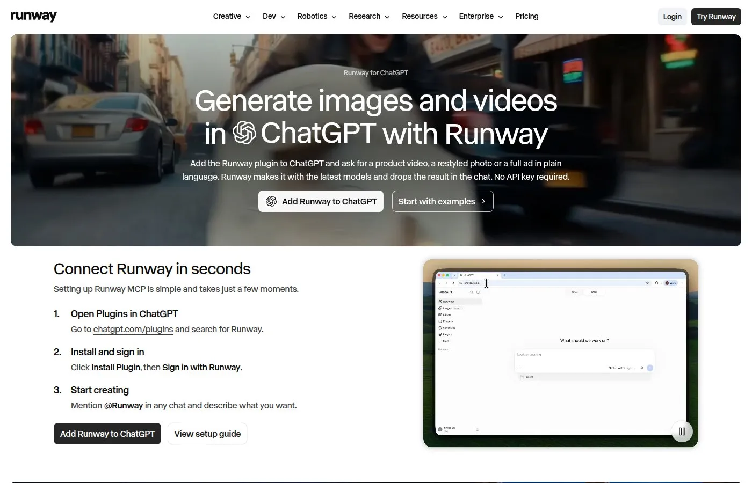This screenshot has height=483, width=752.
Task: Open View setup guide
Action: [x=207, y=434]
